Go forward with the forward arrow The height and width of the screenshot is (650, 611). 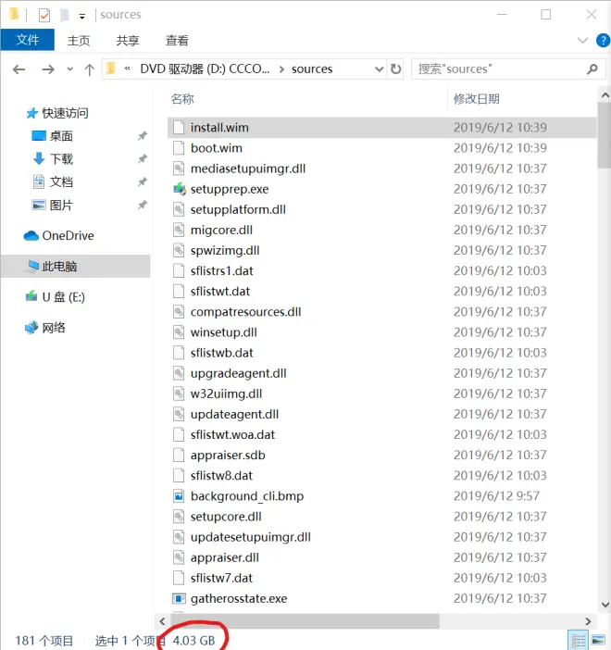pos(48,69)
